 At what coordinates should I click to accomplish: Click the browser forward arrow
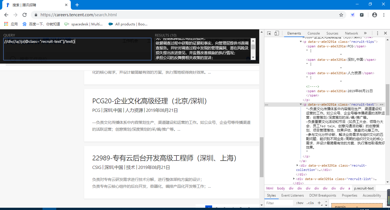click(x=15, y=15)
